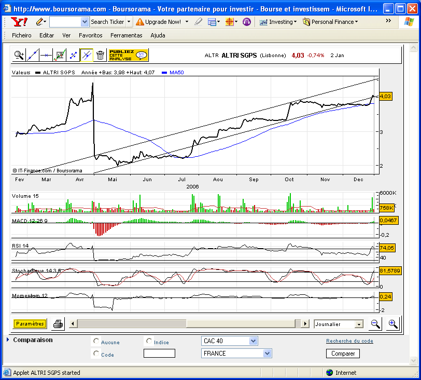Click the Code text input field
This screenshot has height=380, width=421.
click(x=159, y=353)
